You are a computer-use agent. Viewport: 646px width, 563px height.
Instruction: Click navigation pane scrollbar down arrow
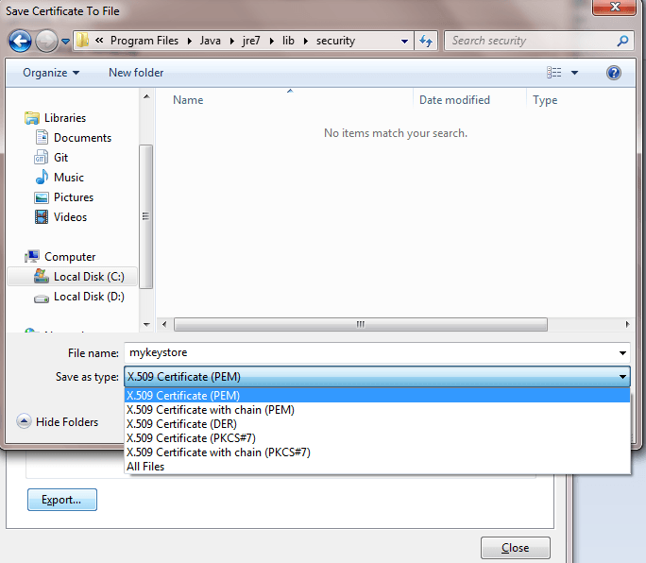146,325
